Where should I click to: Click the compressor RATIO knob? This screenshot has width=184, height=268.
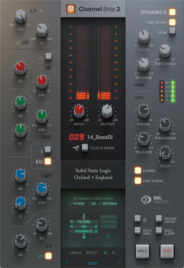coord(144,36)
